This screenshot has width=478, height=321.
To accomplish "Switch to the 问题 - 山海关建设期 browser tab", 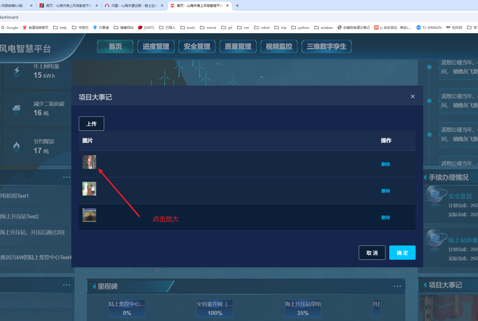I will coord(134,5).
